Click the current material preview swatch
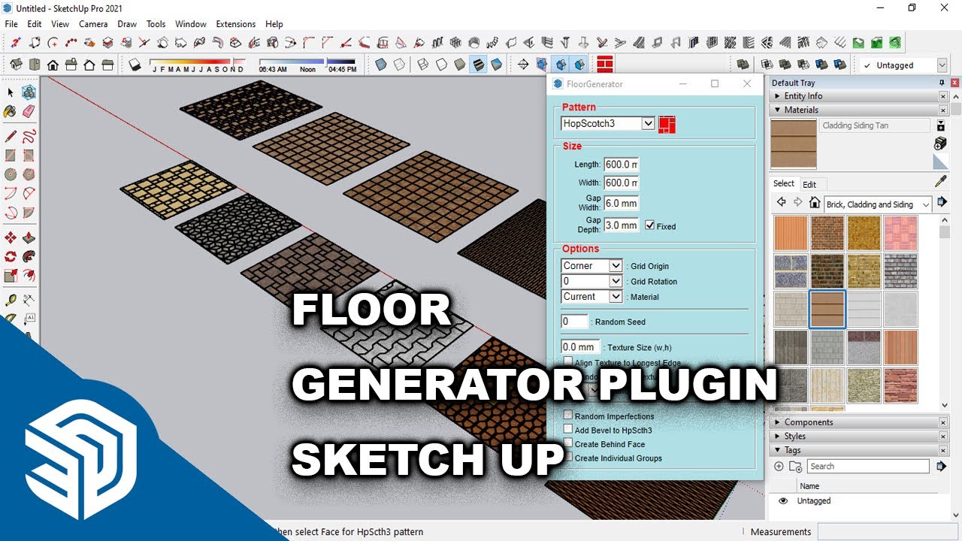 click(x=794, y=144)
